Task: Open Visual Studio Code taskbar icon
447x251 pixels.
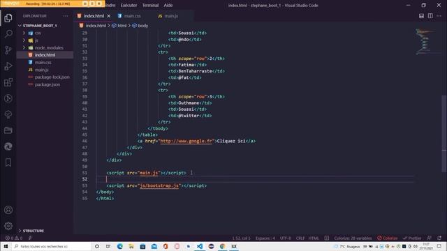Action: click(x=200, y=246)
